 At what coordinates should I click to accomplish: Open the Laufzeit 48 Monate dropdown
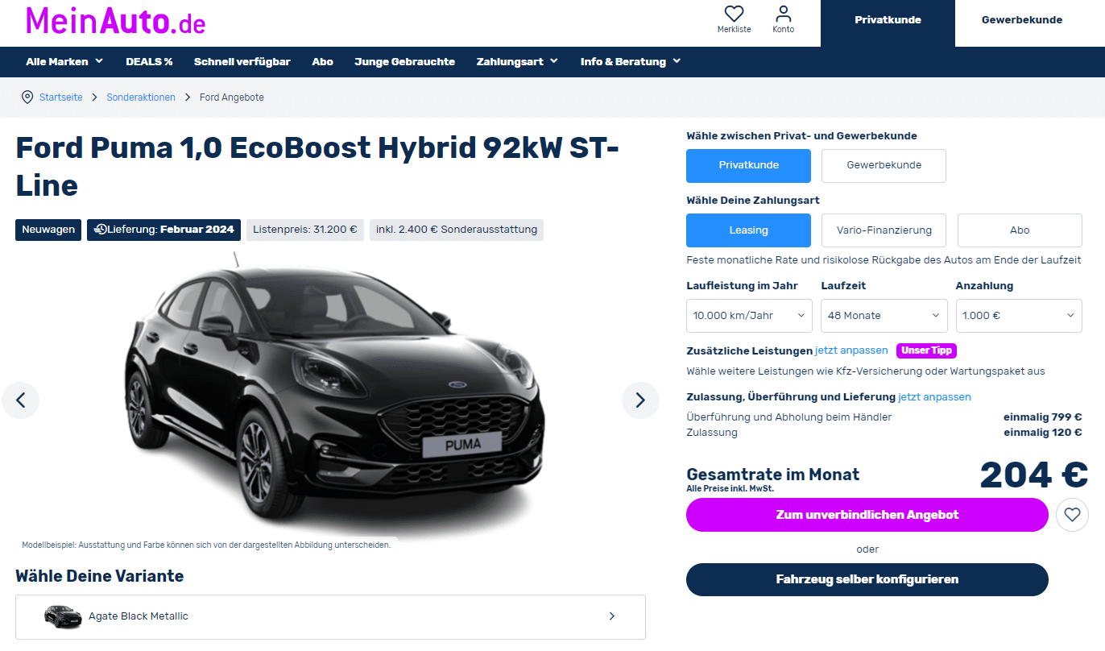pos(884,316)
